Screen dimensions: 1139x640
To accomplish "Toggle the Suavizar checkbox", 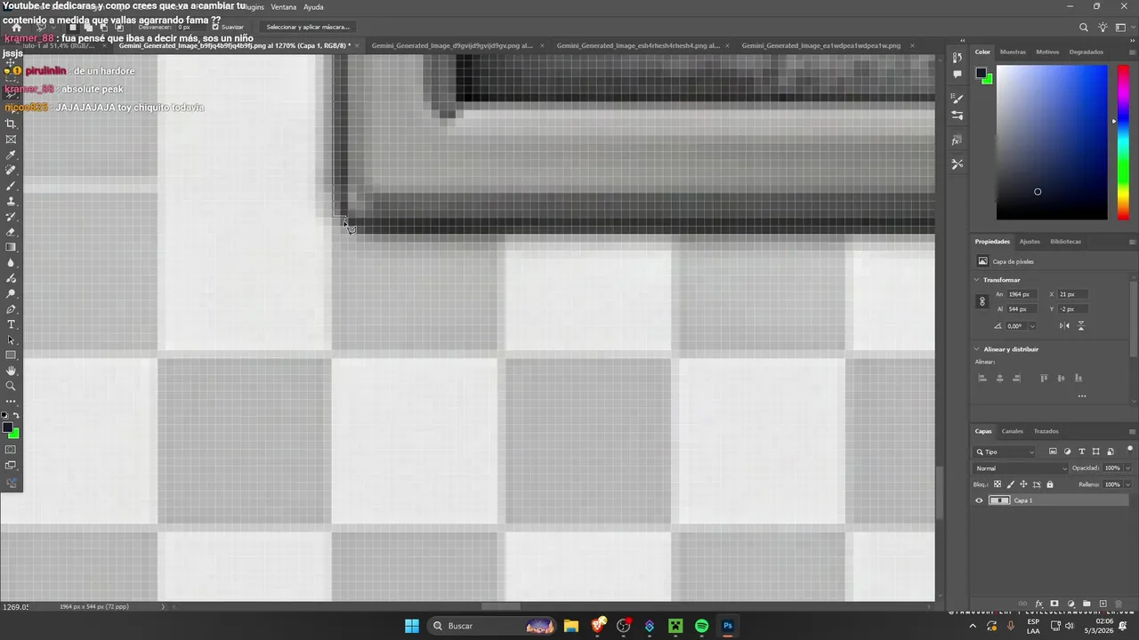I will [215, 27].
